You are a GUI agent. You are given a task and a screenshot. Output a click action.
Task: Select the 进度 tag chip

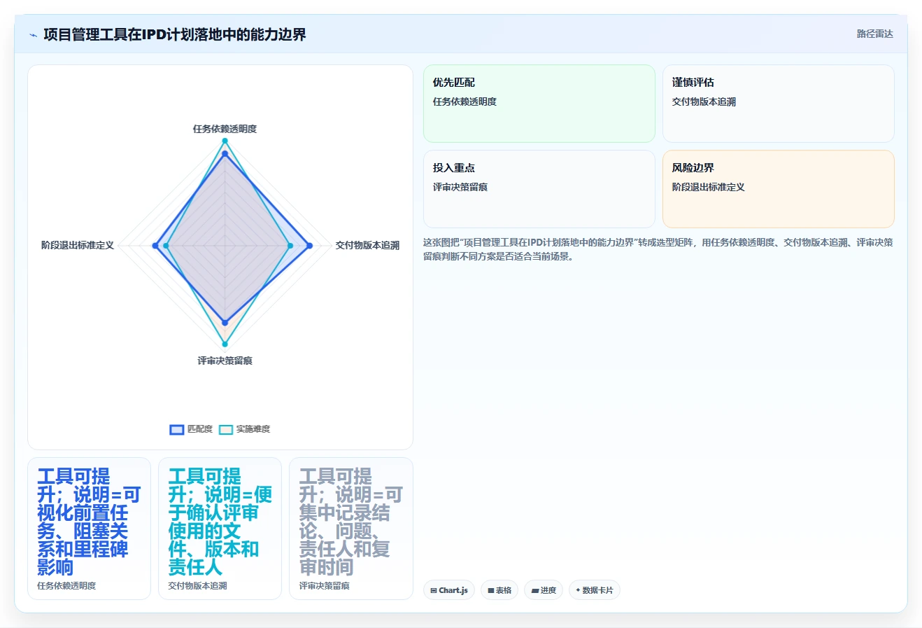coord(544,590)
